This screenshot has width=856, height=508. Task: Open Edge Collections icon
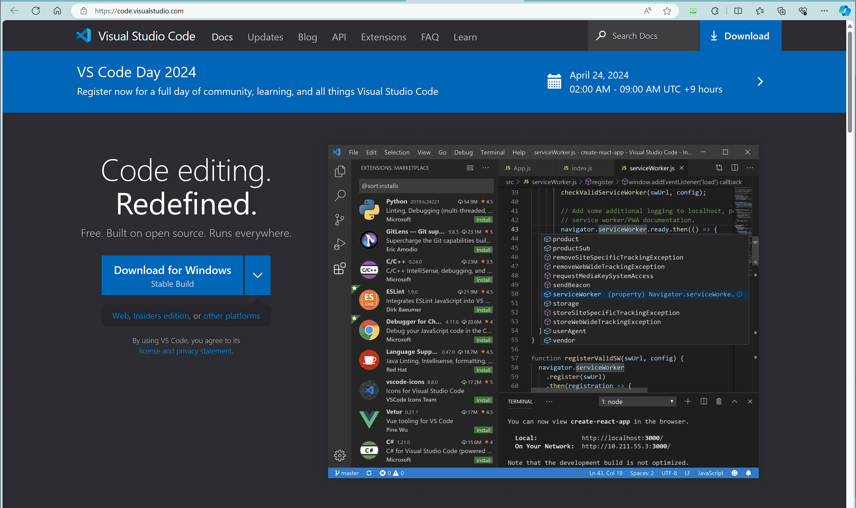click(x=781, y=11)
